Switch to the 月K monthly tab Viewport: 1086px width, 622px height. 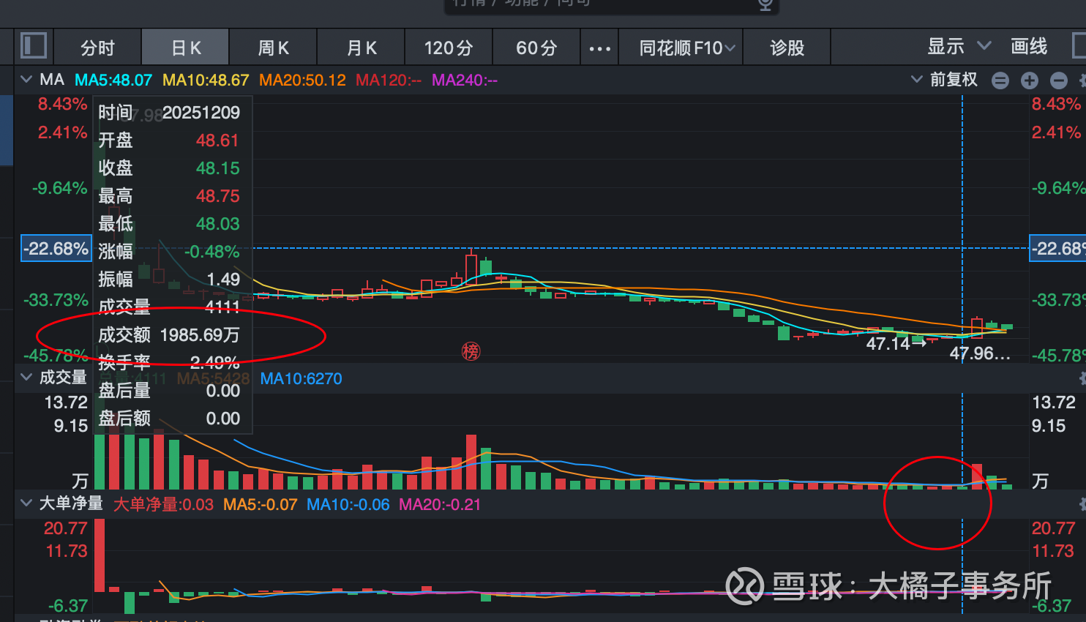(x=362, y=48)
